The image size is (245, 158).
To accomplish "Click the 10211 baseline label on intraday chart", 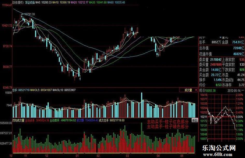I will coord(204,117).
